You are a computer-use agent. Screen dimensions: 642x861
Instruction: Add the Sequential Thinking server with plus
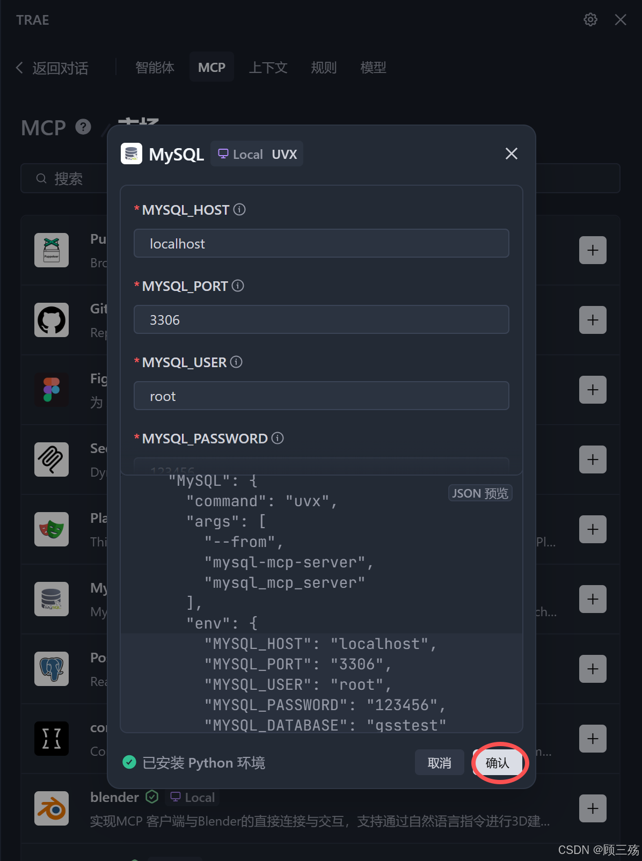pyautogui.click(x=593, y=459)
